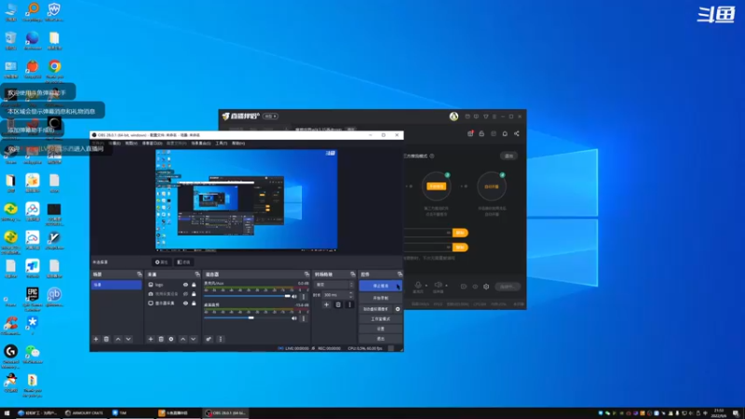Click the Stop Streaming button in OBS
Screen dimensions: 745x419
[381, 286]
